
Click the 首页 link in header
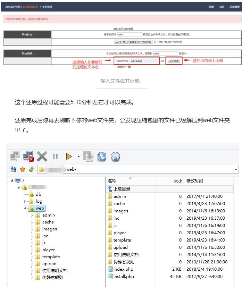(x=222, y=7)
